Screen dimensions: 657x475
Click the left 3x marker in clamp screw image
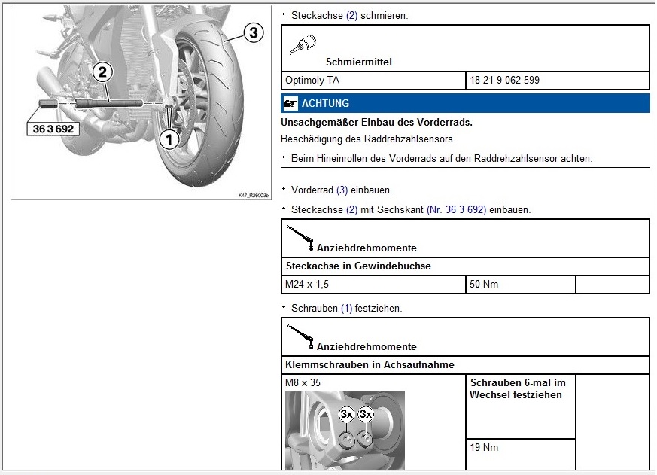346,414
